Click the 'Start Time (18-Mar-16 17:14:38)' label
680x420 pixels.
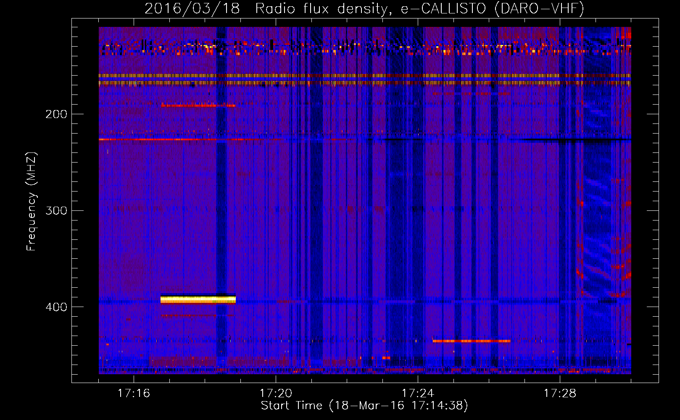(x=364, y=406)
